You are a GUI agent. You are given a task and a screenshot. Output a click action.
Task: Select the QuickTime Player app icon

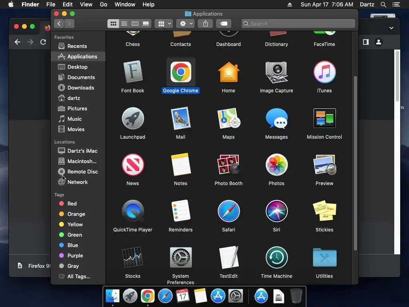point(133,211)
